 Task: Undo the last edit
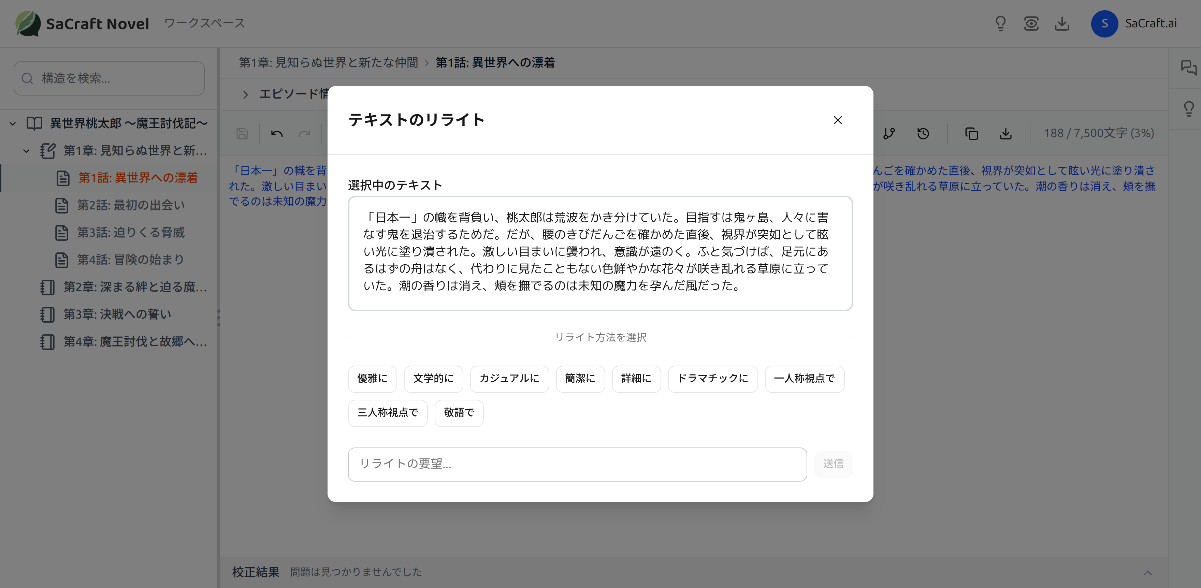point(276,134)
